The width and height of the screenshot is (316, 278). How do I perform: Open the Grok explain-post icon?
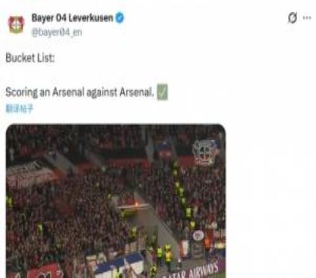coord(293,18)
